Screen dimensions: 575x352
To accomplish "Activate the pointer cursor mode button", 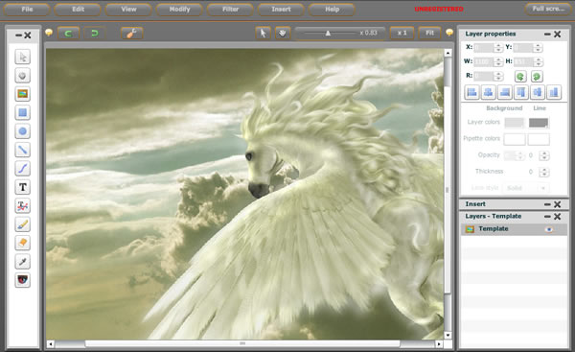I will pyautogui.click(x=263, y=33).
